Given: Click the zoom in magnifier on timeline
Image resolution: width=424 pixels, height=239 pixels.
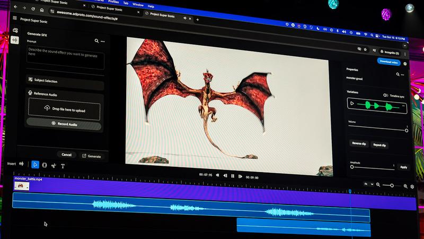Looking at the screenshot, I should 405,186.
